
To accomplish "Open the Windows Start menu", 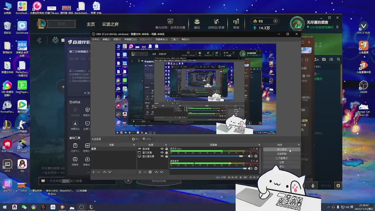I will [5, 207].
